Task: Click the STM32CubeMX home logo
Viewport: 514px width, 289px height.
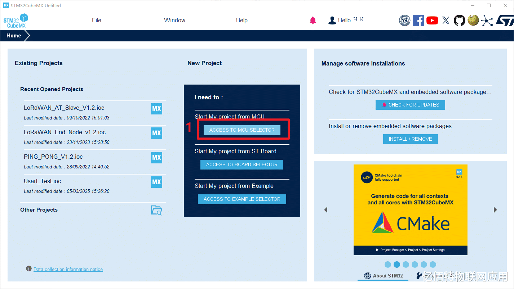Action: click(x=16, y=21)
